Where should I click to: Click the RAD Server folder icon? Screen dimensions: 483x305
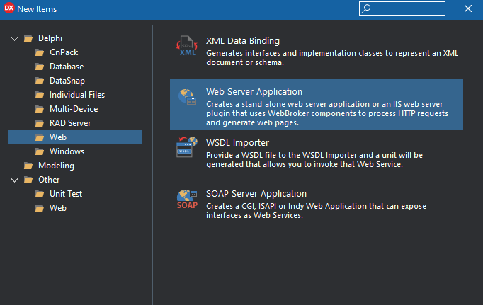[x=40, y=123]
